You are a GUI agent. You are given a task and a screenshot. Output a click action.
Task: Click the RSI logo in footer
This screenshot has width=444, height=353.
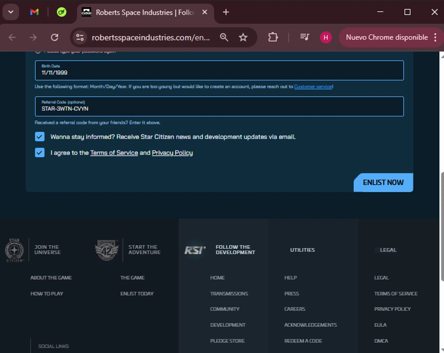pyautogui.click(x=195, y=250)
